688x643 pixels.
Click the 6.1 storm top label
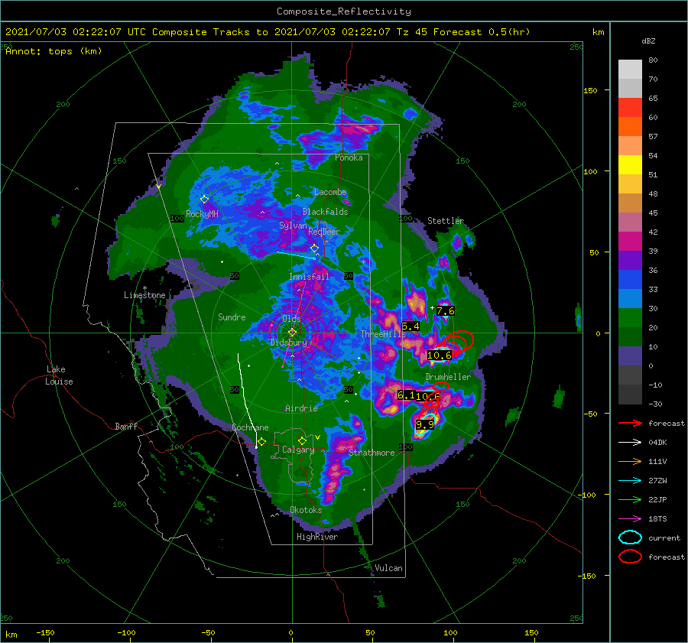[406, 395]
